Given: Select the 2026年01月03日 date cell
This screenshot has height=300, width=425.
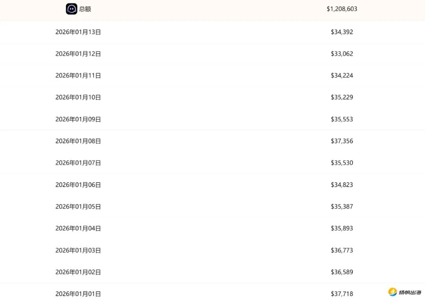Looking at the screenshot, I should point(78,250).
